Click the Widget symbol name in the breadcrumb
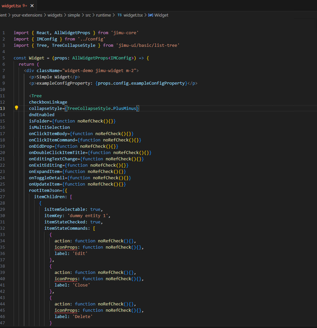This screenshot has width=317, height=328. [161, 15]
